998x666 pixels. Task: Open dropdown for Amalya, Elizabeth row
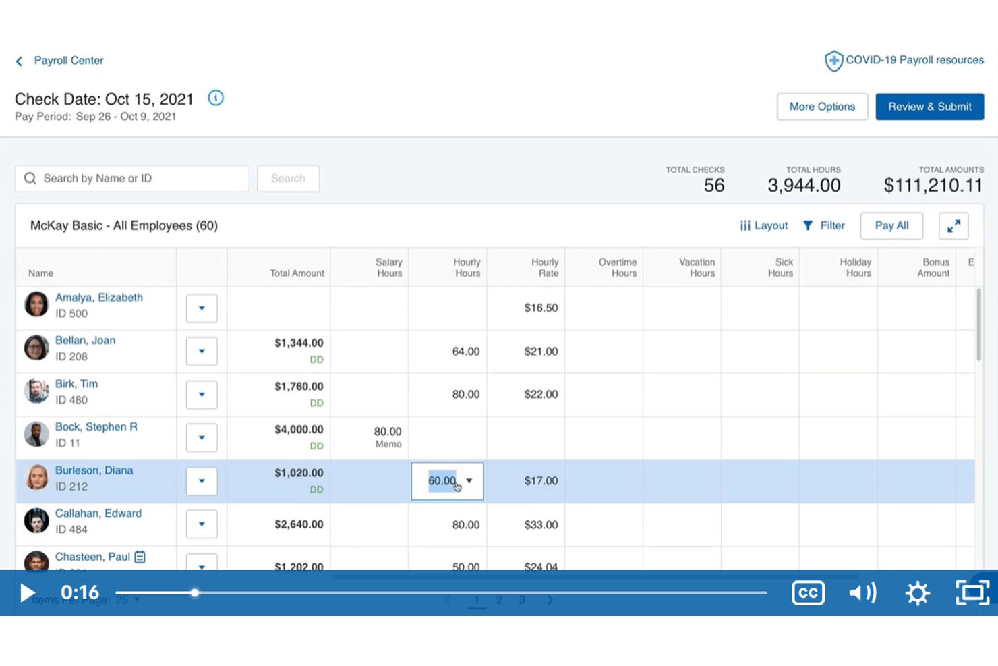click(x=202, y=308)
